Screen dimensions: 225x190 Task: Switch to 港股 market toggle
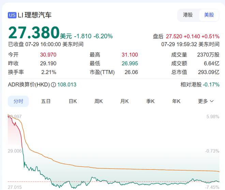tap(188, 15)
